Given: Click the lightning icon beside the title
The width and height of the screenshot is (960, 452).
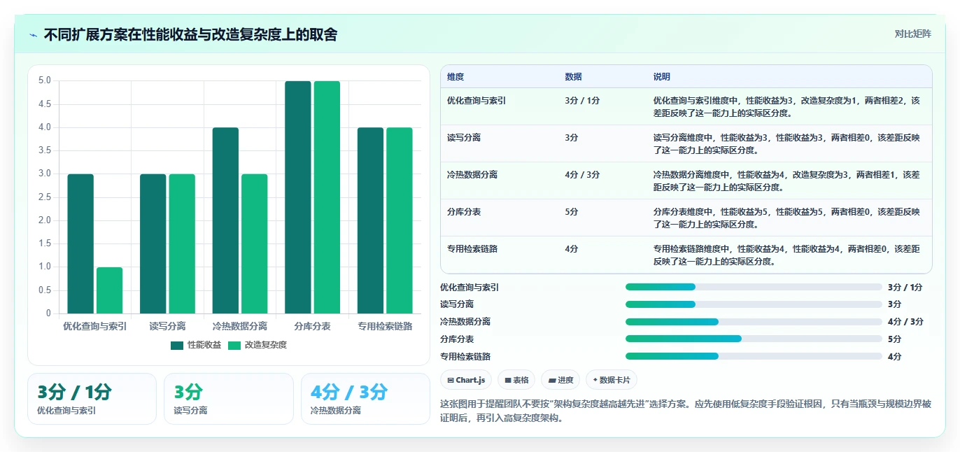Looking at the screenshot, I should pyautogui.click(x=33, y=34).
